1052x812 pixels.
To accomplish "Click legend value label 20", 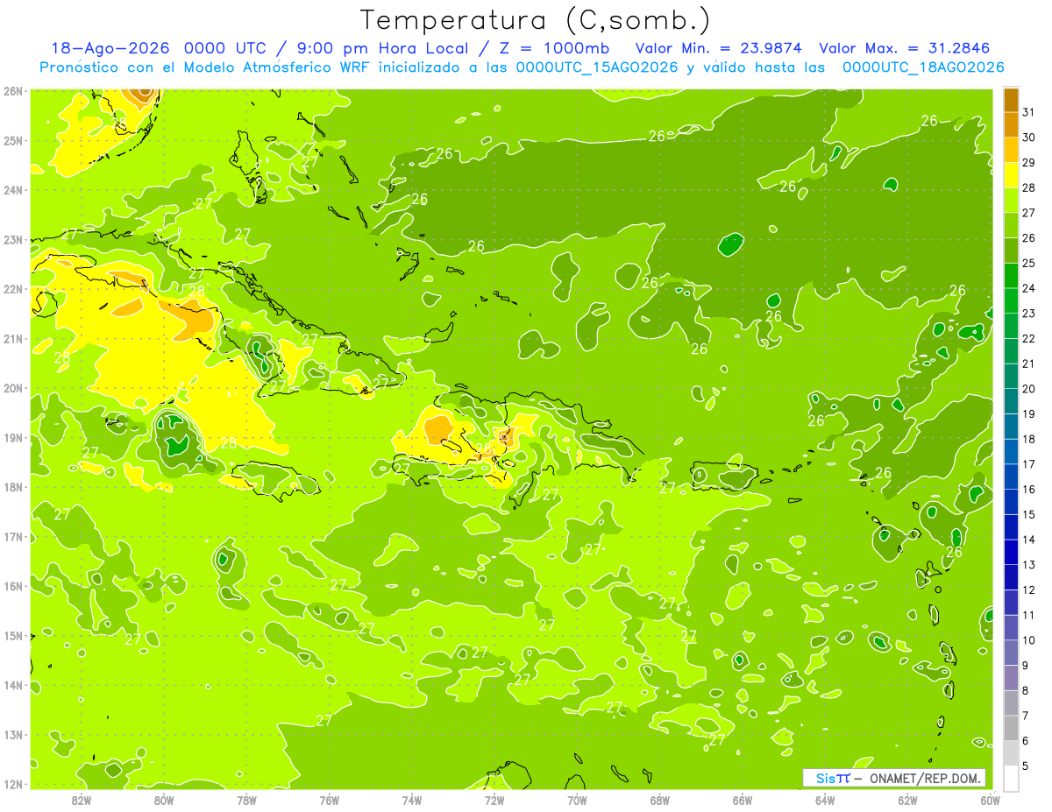I will click(x=1028, y=389).
